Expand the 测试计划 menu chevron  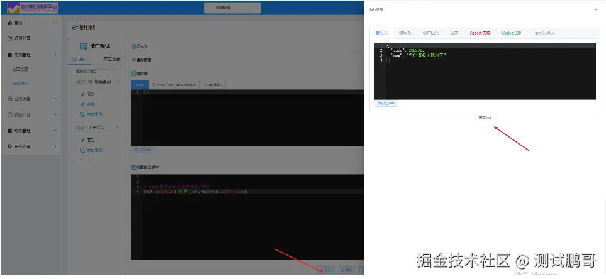55,115
